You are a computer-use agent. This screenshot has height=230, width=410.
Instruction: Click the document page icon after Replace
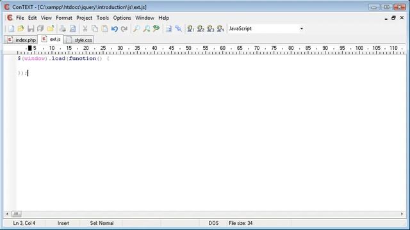(x=169, y=28)
